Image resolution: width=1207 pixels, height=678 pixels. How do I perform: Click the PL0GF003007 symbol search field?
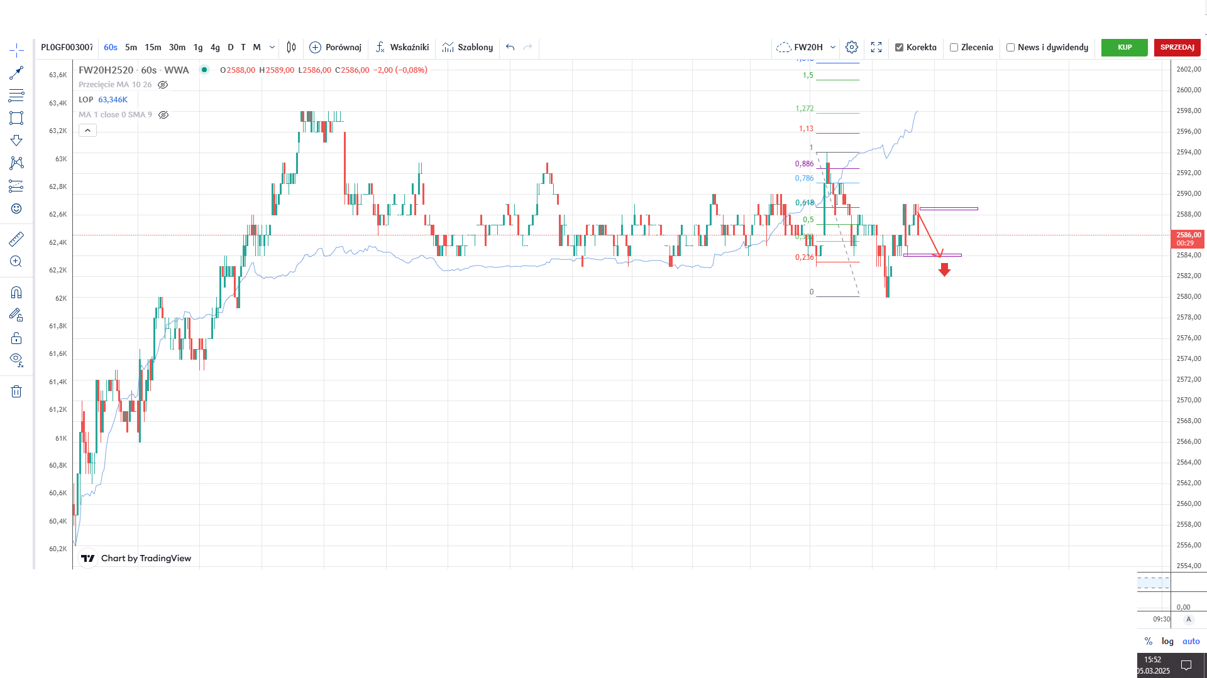pos(67,47)
